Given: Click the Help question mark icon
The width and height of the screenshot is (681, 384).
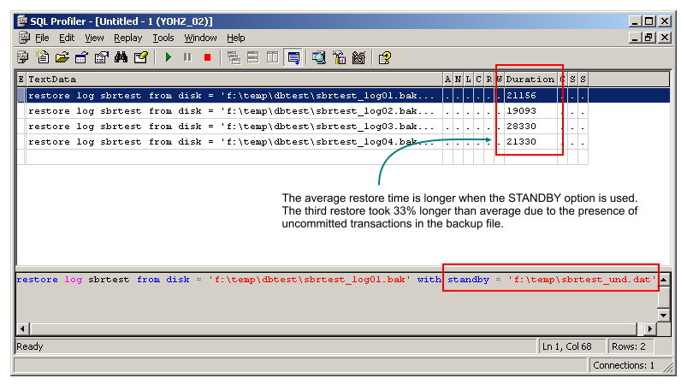Looking at the screenshot, I should pyautogui.click(x=385, y=57).
